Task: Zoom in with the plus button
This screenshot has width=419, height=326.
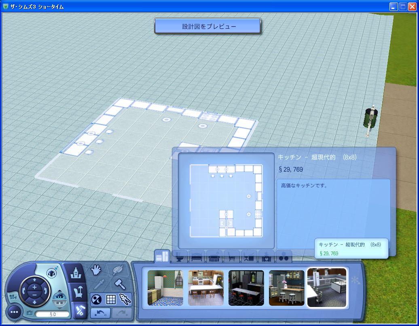Action: pyautogui.click(x=34, y=288)
